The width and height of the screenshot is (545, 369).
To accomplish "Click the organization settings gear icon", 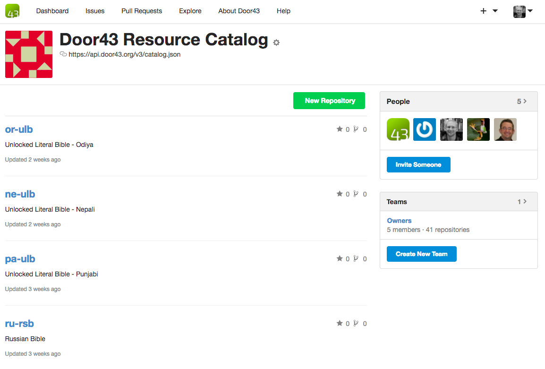I will [276, 43].
